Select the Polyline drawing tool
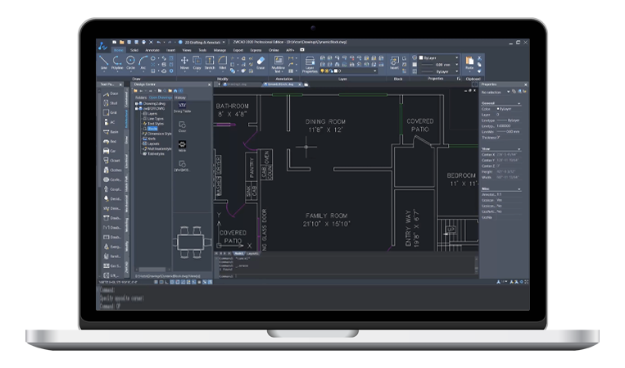625x368 pixels. [x=116, y=62]
